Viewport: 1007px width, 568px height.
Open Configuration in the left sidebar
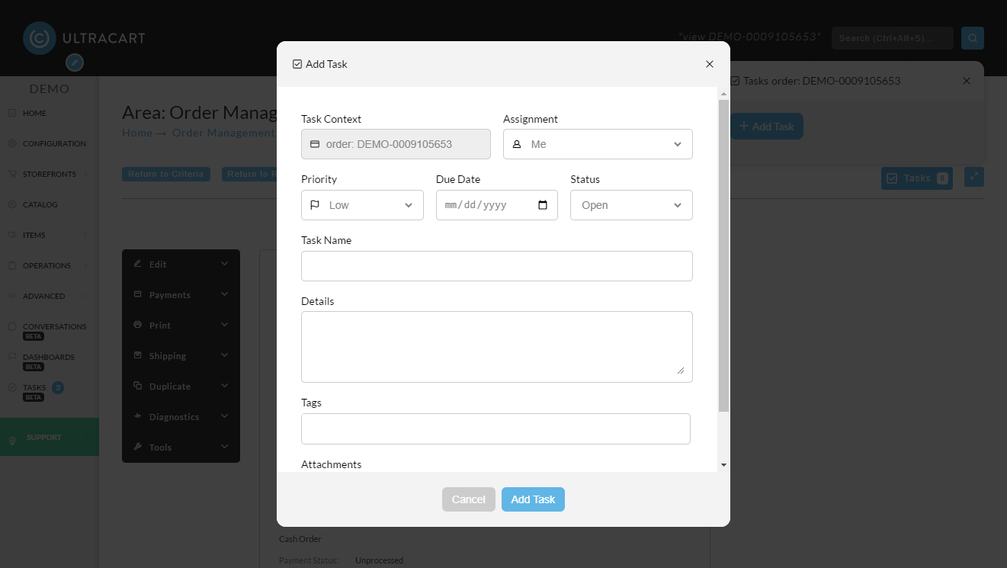(x=54, y=143)
